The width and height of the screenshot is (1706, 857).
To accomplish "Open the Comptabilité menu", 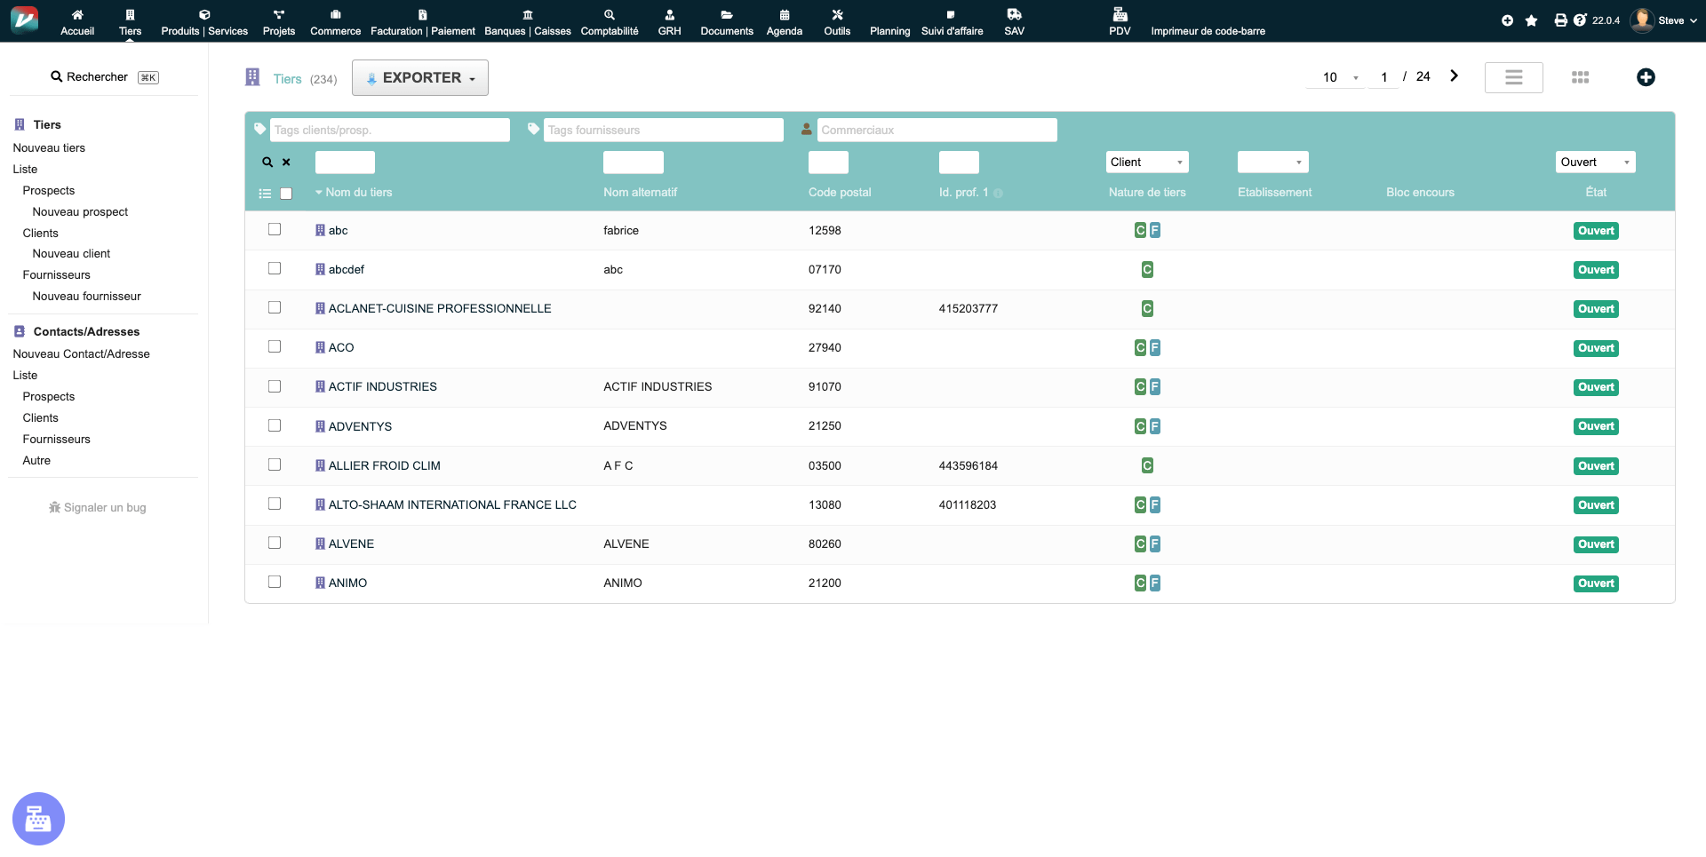I will 610,22.
